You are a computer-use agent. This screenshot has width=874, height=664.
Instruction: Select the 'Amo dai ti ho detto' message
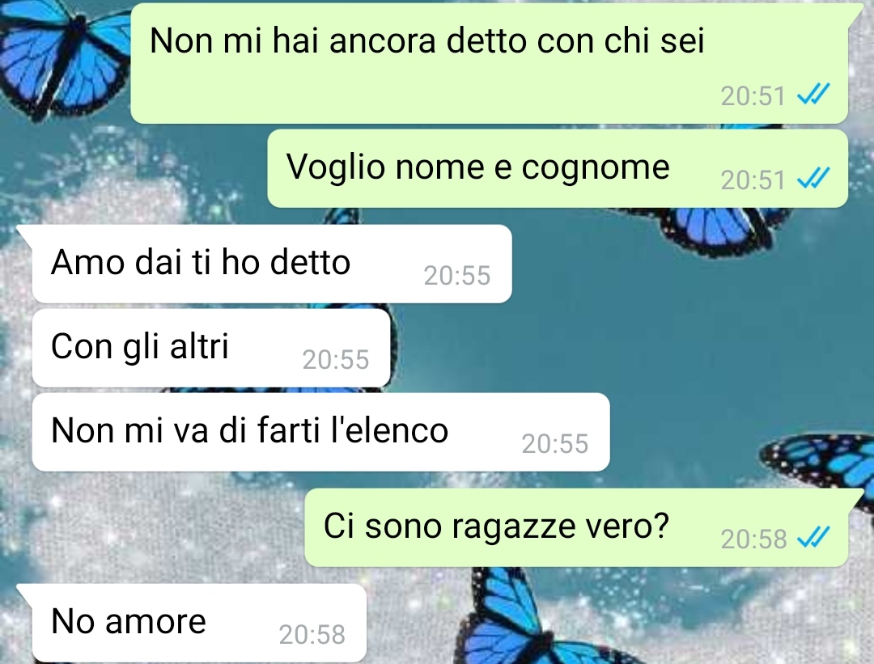pyautogui.click(x=272, y=264)
